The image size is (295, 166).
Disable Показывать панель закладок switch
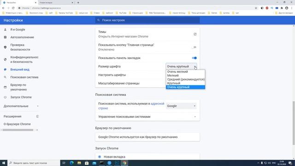pyautogui.click(x=194, y=58)
